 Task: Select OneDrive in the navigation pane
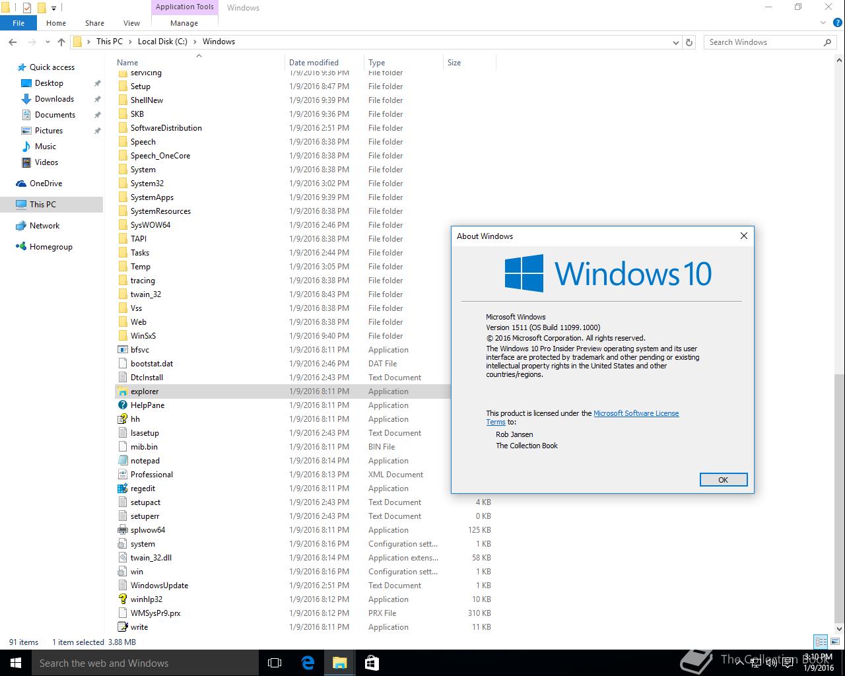46,184
